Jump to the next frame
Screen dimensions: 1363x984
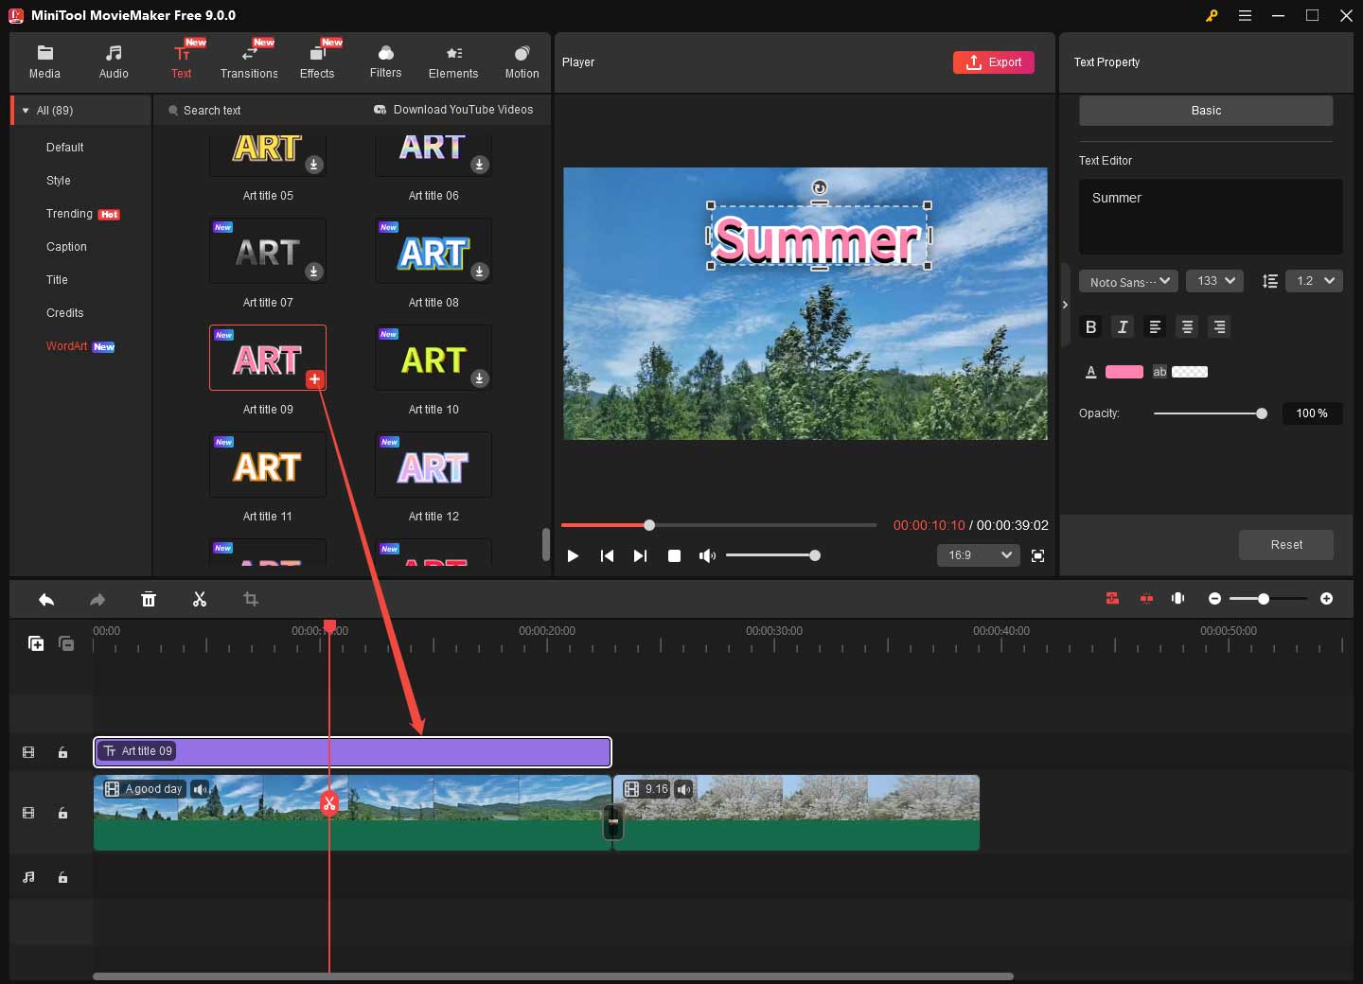[x=640, y=555]
